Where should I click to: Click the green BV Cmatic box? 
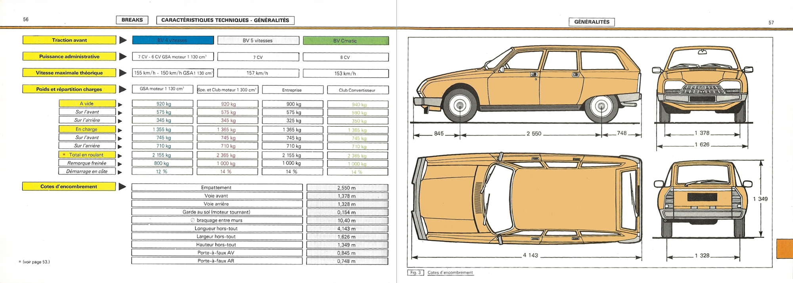pyautogui.click(x=345, y=41)
